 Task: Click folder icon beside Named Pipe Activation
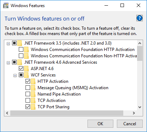pos(33,94)
